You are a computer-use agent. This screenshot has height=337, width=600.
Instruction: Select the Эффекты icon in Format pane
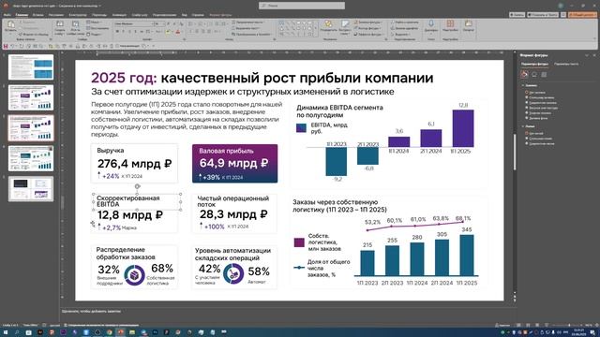coord(534,74)
